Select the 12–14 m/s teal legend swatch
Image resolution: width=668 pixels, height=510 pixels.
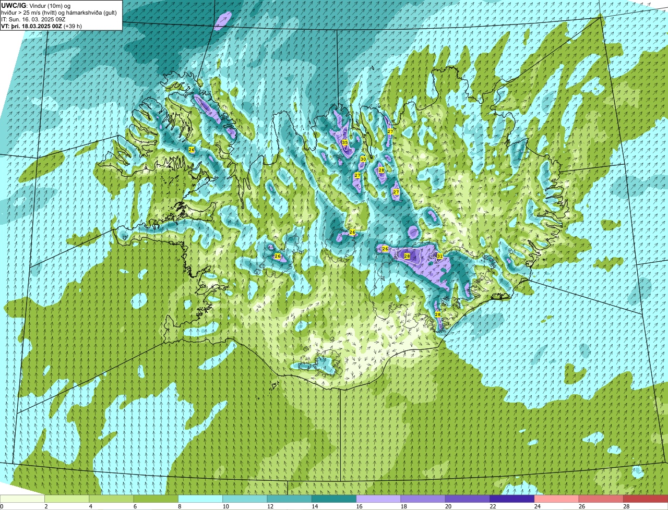tap(290, 499)
